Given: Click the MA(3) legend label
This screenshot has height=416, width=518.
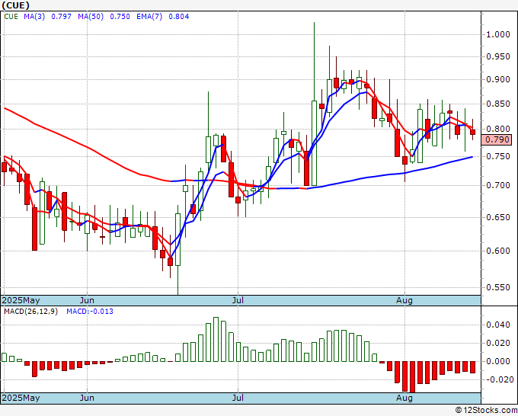Looking at the screenshot, I should click(x=34, y=17).
